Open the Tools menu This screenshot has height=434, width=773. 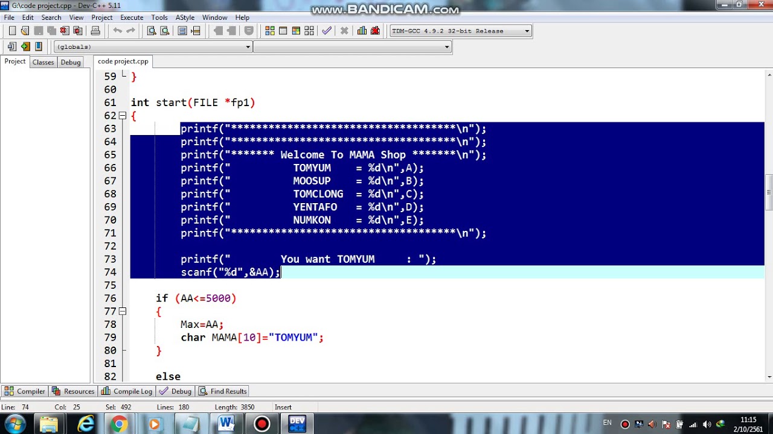click(159, 17)
